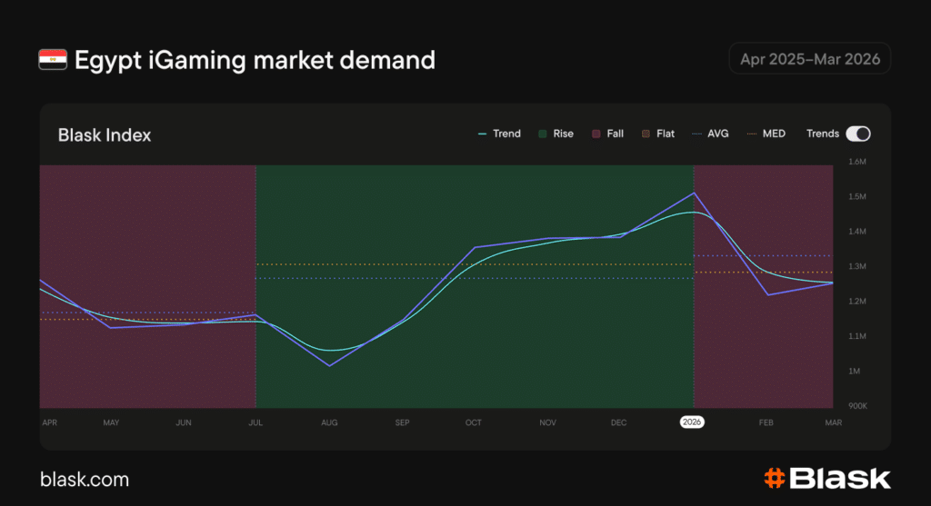
Task: Open the Apr 2025–Mar 2026 date range selector
Action: point(809,59)
